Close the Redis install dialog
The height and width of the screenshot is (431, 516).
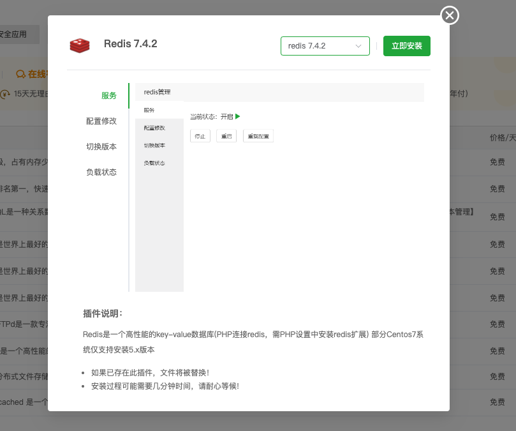pos(450,15)
